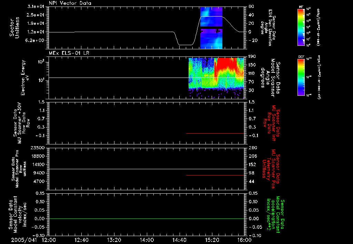The image size is (353, 244).
Task: Click the '110' scanner angle tick value
Action: point(252,73)
